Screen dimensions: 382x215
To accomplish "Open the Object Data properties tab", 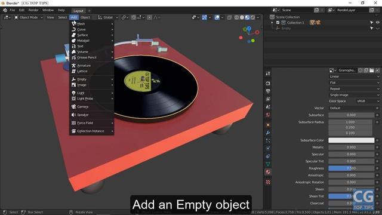I will pos(268,164).
